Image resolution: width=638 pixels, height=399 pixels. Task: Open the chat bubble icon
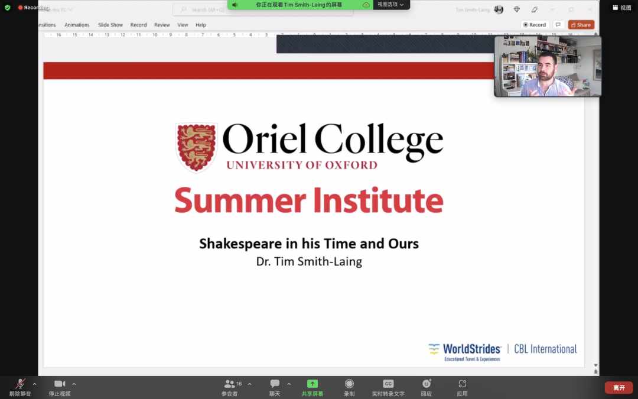point(275,384)
